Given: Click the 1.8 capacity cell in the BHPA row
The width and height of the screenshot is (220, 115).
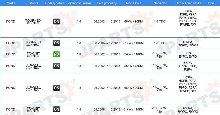Looking at the screenshot, I should 79,66.
